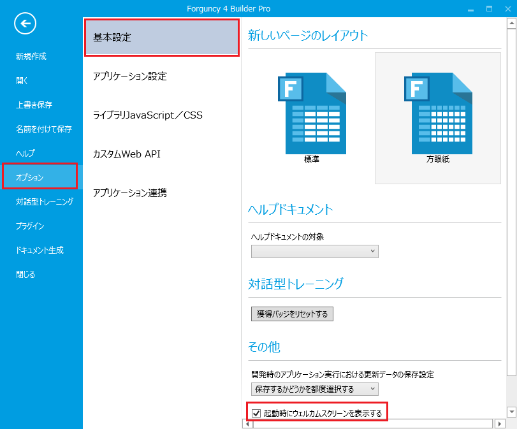Click the 獲得バッジをリセットする button
Viewport: 517px width, 429px height.
click(x=292, y=314)
